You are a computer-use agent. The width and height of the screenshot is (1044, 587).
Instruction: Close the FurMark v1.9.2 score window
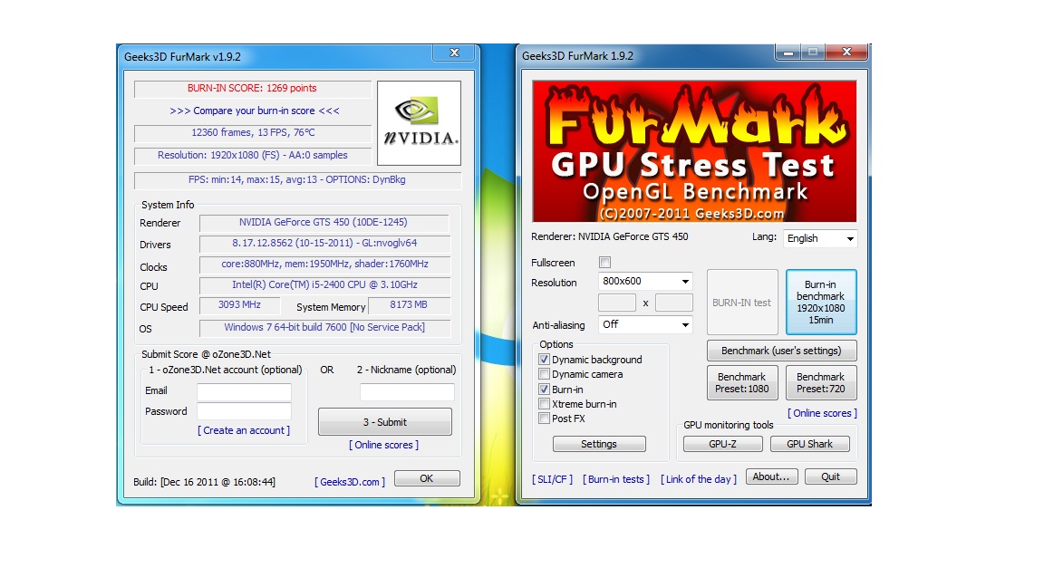tap(454, 53)
